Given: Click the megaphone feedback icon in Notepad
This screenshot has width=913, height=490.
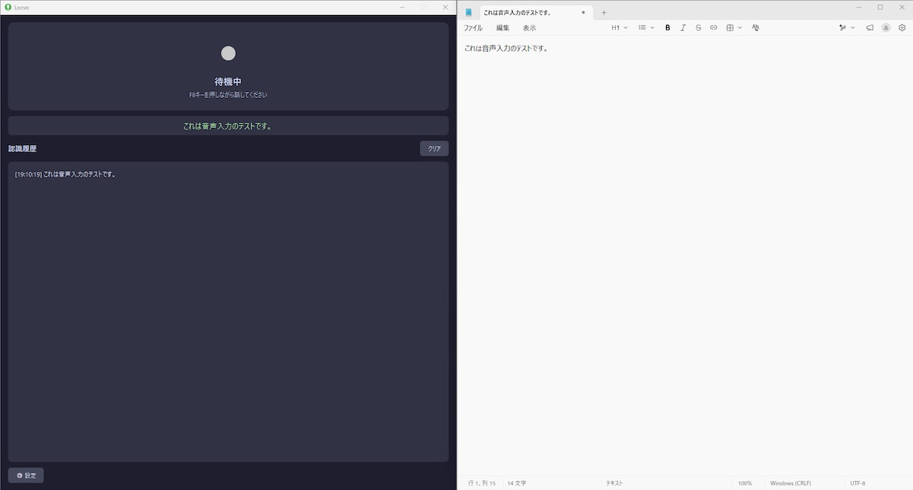Looking at the screenshot, I should [870, 28].
